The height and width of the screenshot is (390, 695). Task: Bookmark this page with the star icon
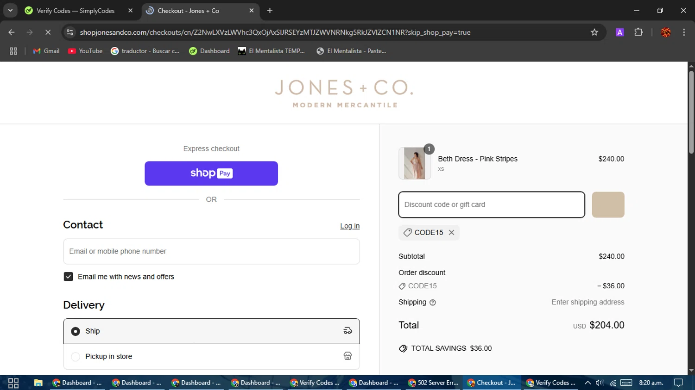(x=594, y=32)
